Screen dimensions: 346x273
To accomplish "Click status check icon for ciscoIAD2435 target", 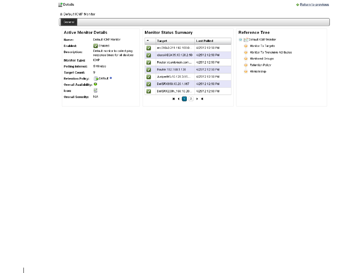I will pos(149,55).
